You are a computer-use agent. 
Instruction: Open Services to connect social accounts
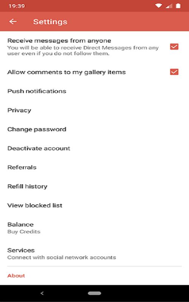coord(94,253)
